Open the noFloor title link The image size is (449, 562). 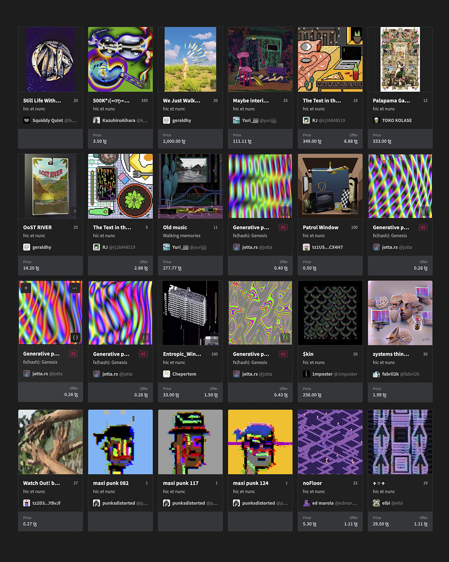tap(312, 483)
